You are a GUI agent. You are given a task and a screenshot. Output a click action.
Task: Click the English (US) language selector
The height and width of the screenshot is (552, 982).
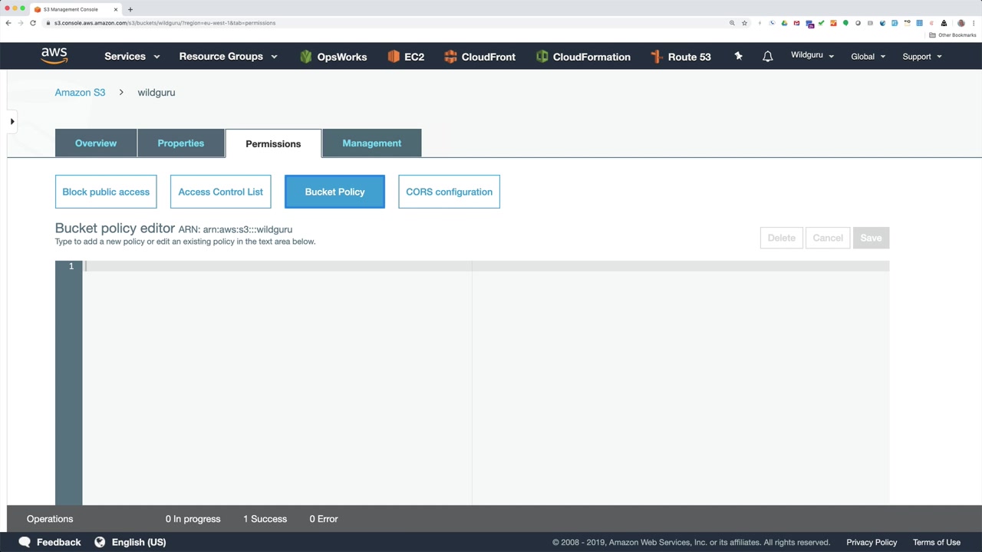click(x=139, y=542)
